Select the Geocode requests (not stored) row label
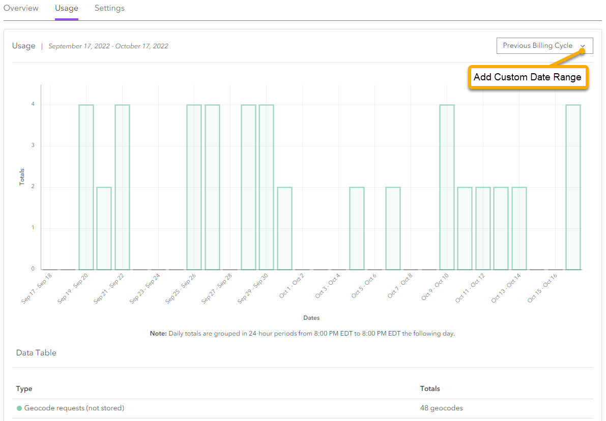 (74, 408)
